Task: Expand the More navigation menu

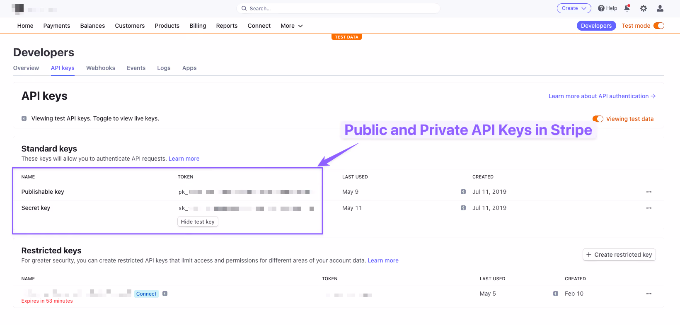Action: point(292,26)
